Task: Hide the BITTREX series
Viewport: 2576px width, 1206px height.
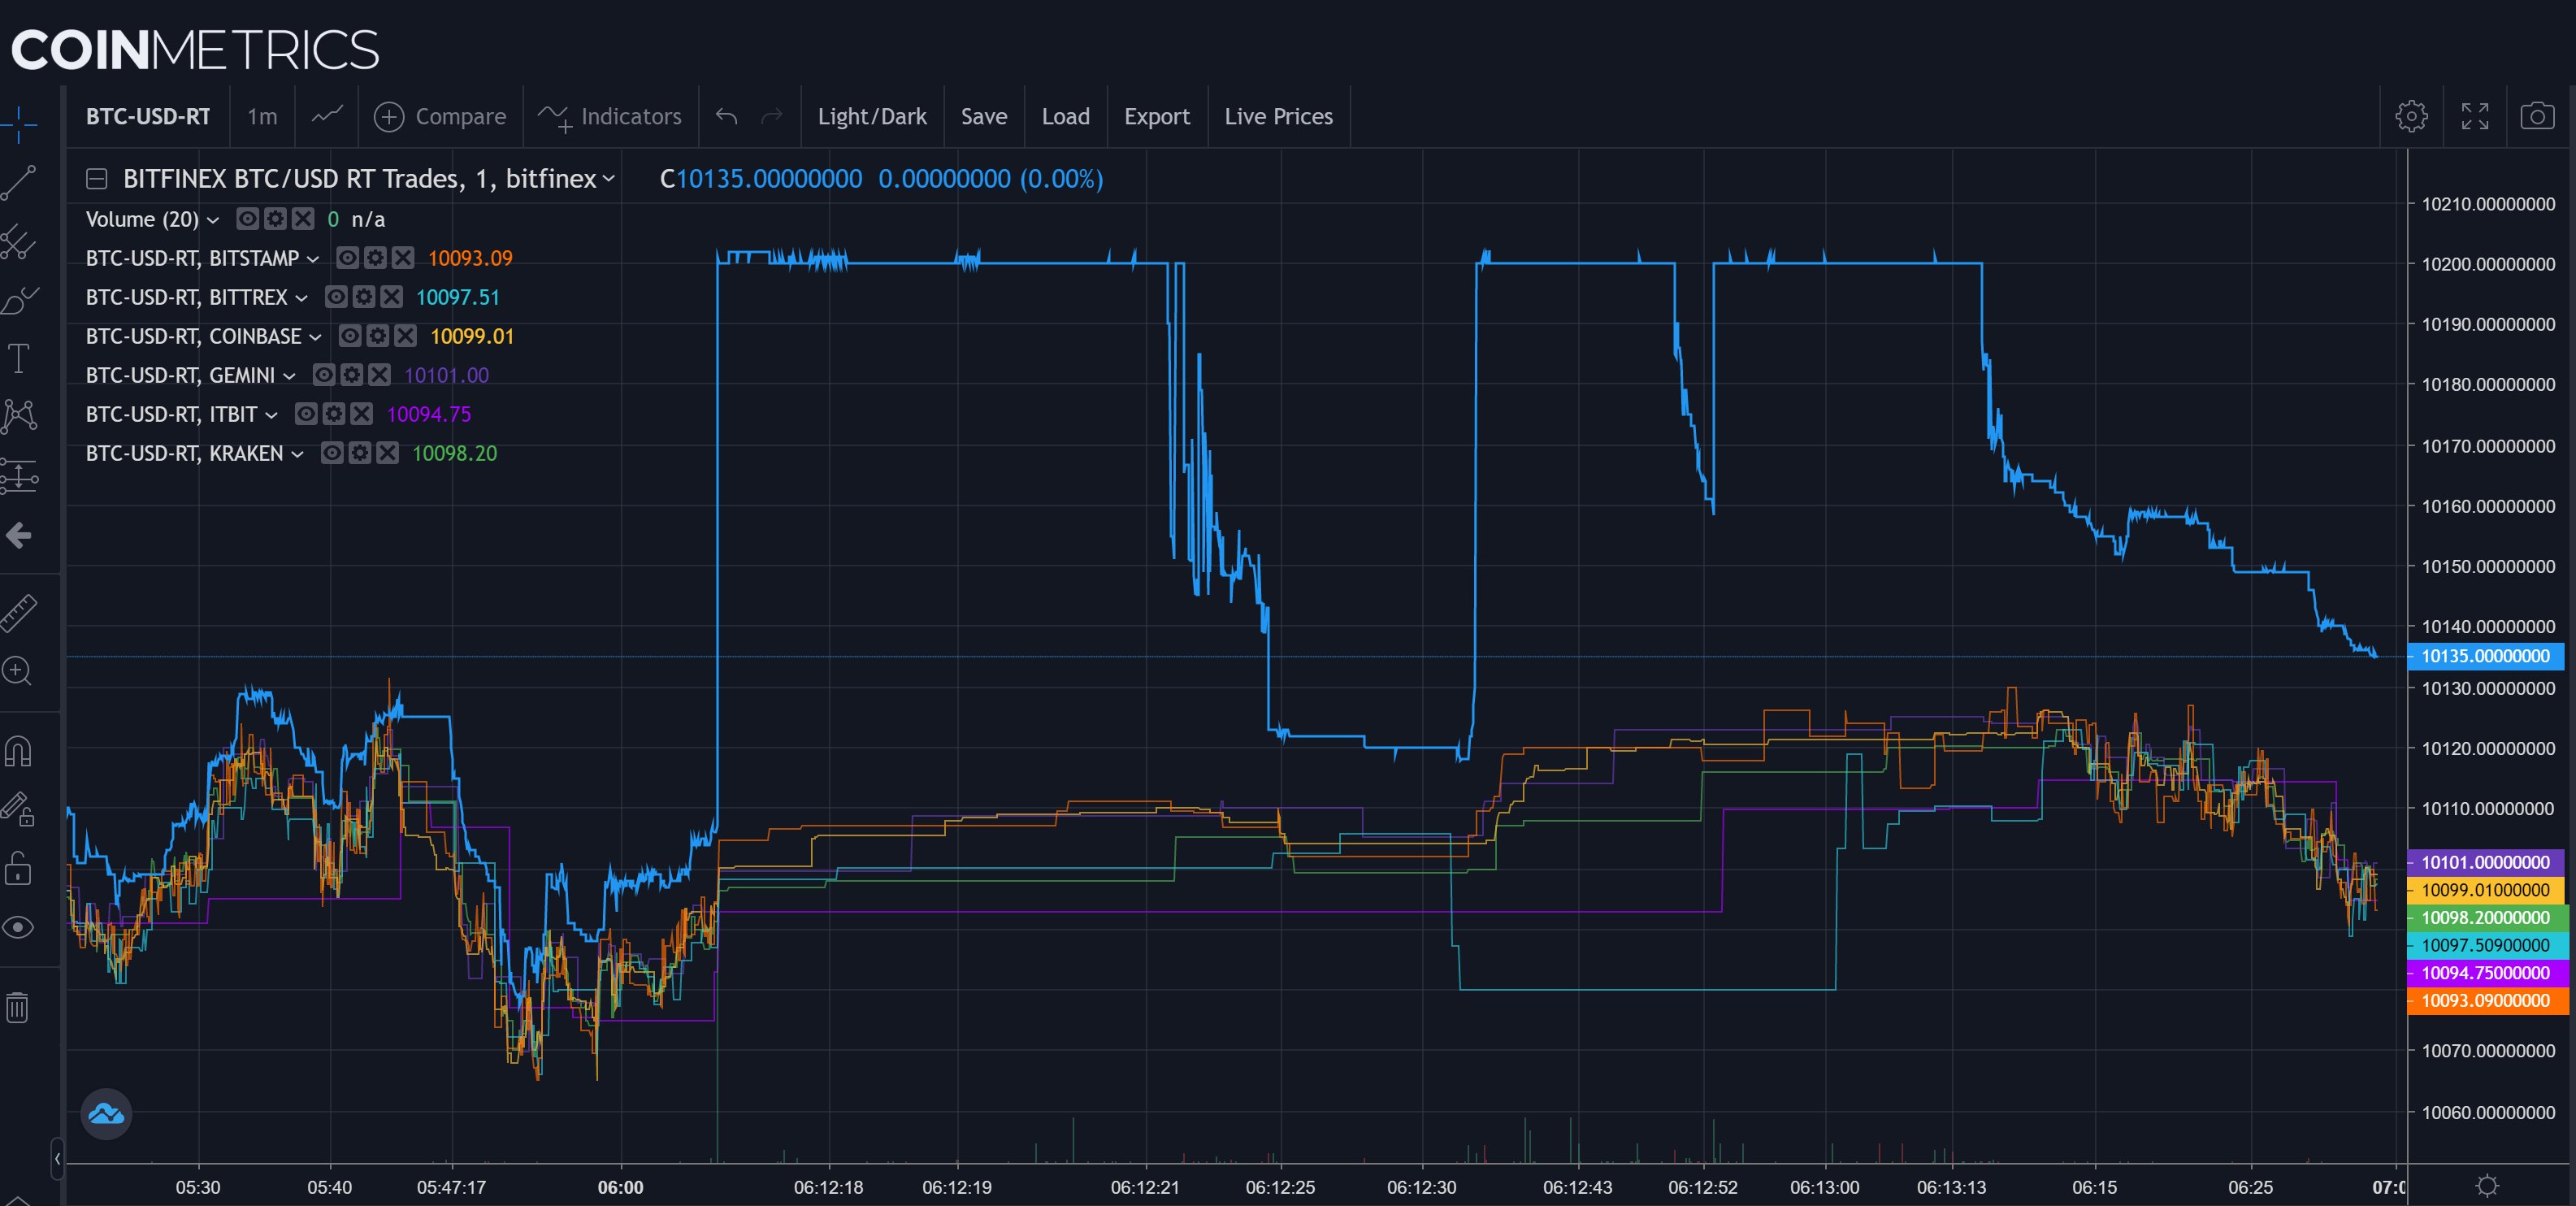Action: coord(336,297)
